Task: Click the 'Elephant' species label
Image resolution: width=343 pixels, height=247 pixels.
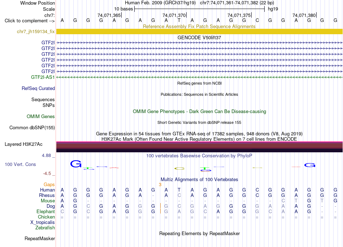Action: point(45,211)
